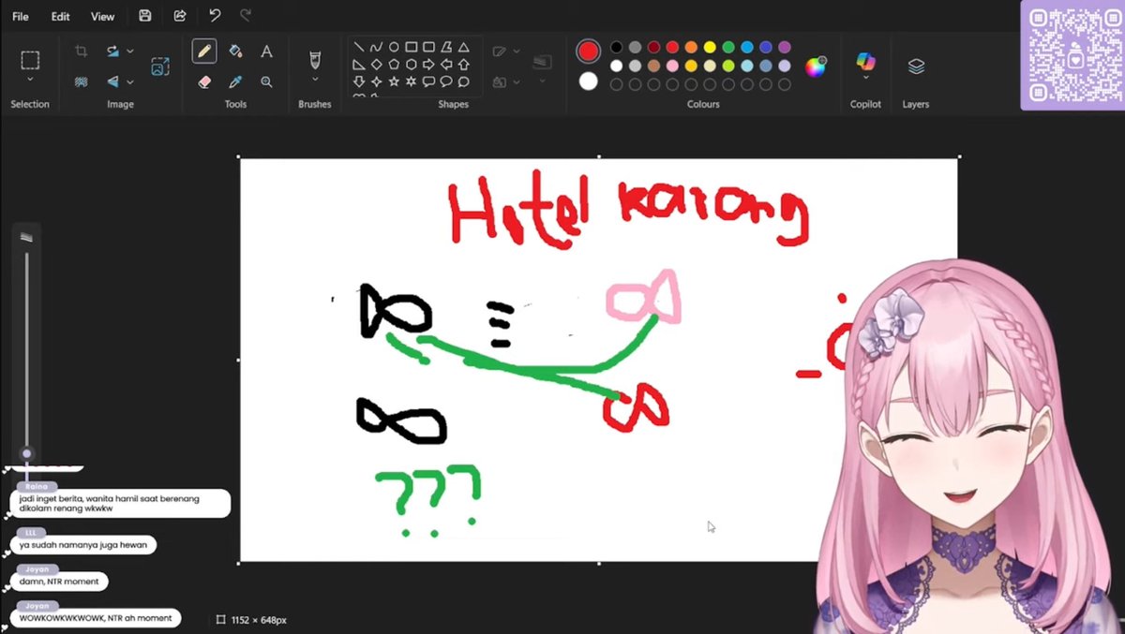This screenshot has height=634, width=1125.
Task: Open the Copilot icon
Action: 865,61
